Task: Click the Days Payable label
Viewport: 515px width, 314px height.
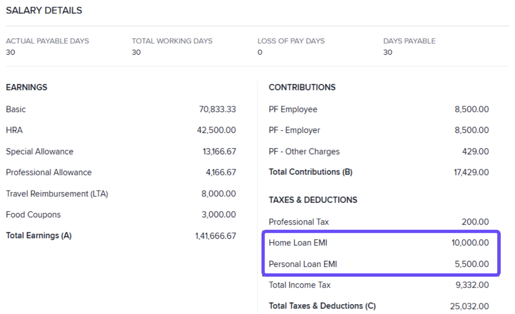Action: (409, 41)
